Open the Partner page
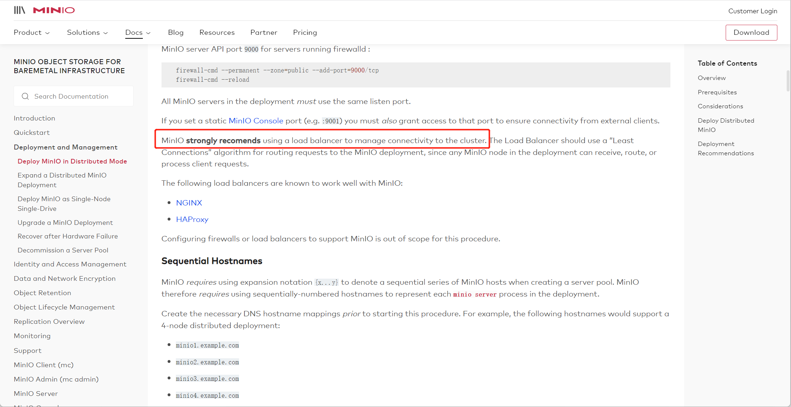This screenshot has height=407, width=791. click(264, 32)
